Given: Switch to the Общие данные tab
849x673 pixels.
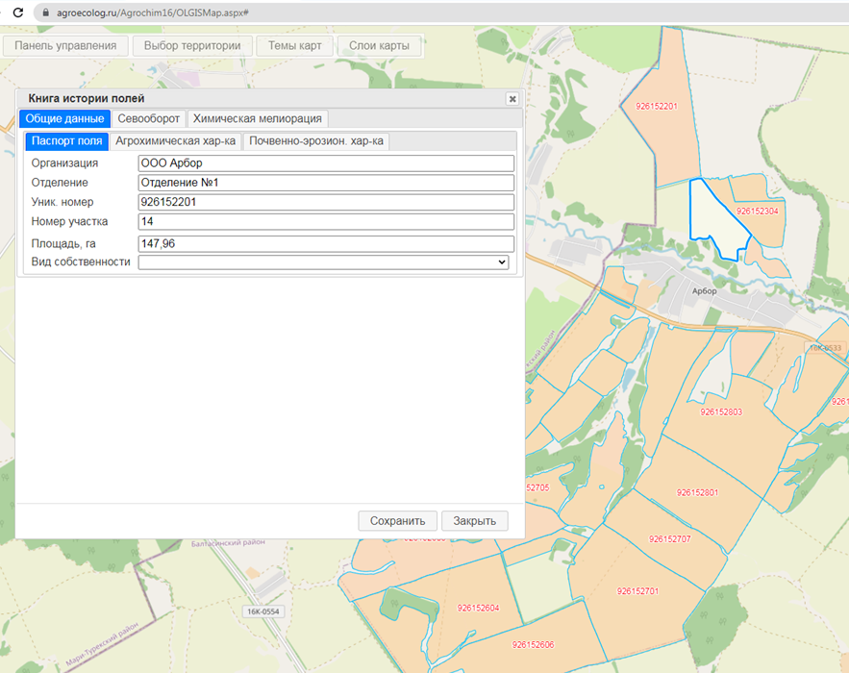Looking at the screenshot, I should pos(64,118).
